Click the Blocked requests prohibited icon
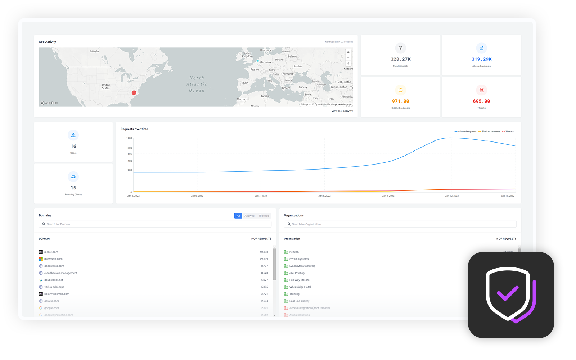Viewport: 576px width, 360px height. 400,90
